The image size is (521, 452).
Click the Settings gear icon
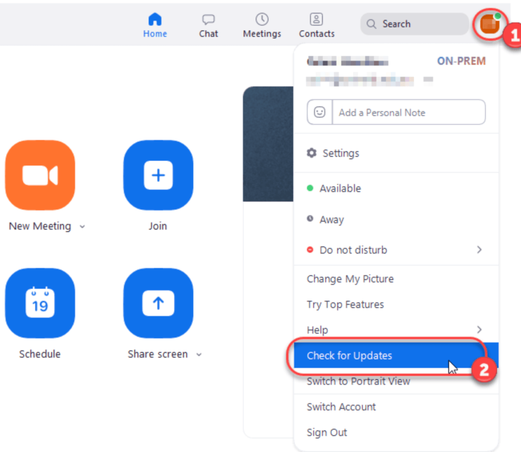(x=311, y=153)
